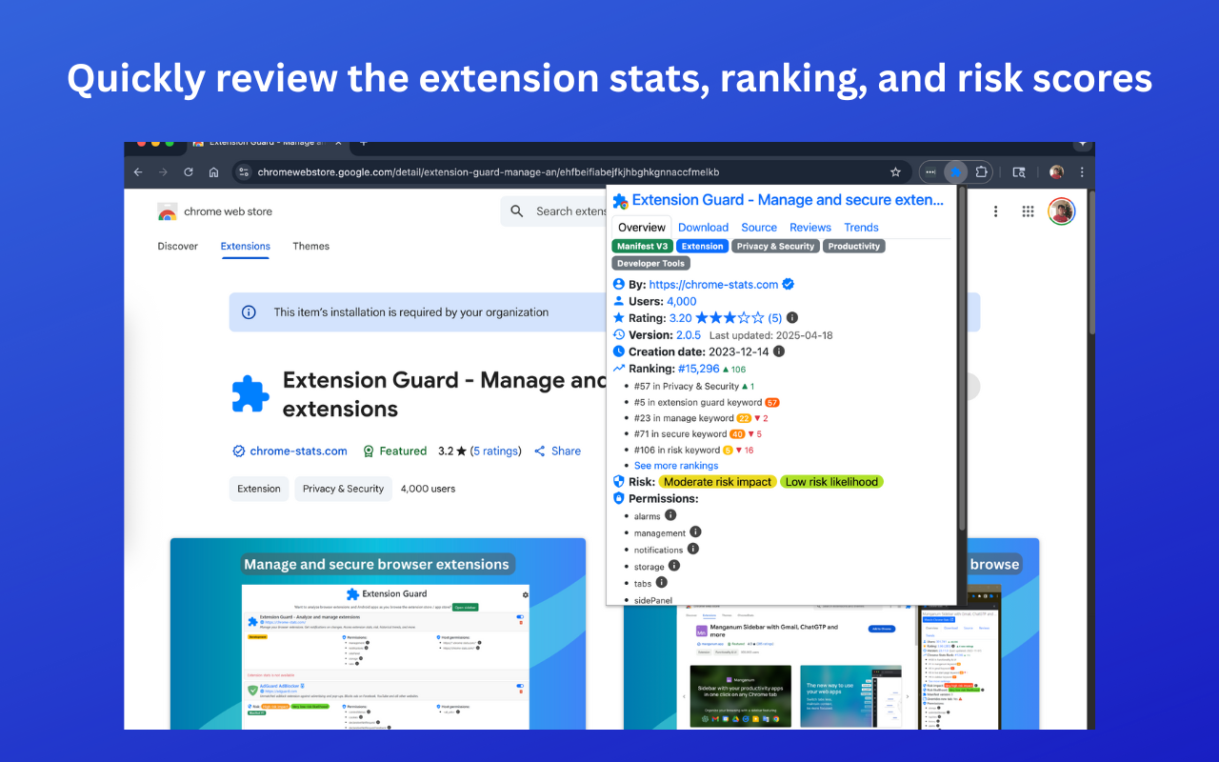Screen dimensions: 1219x762
Task: Click the blue Extension badge in popup
Action: coord(703,246)
